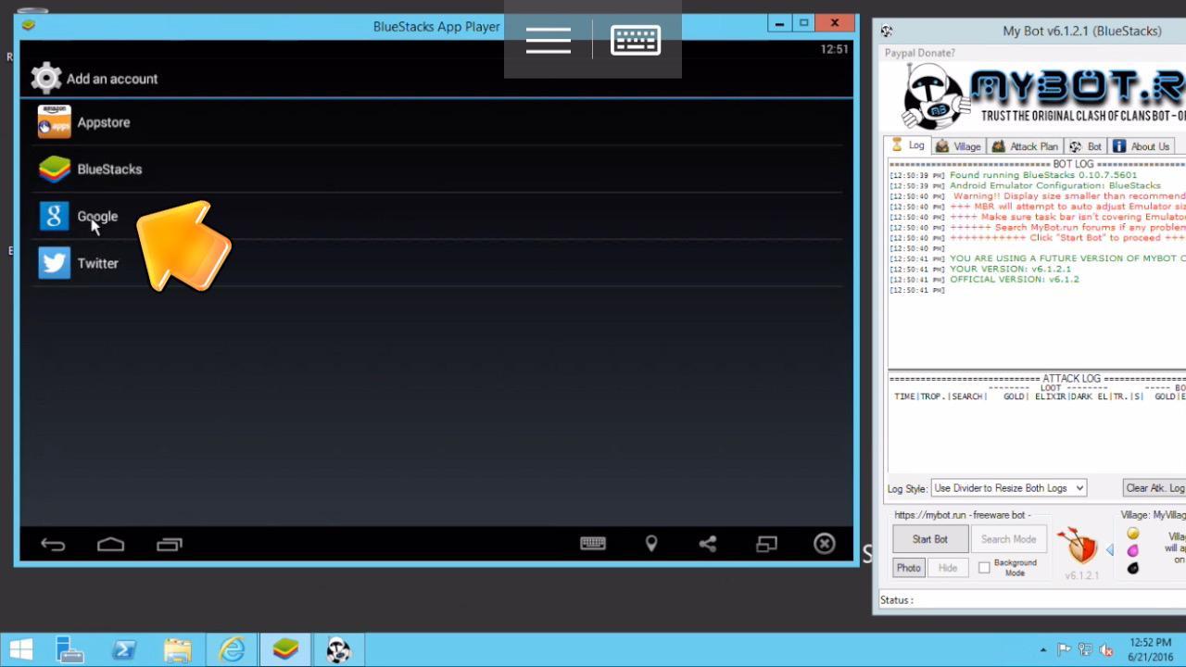This screenshot has height=667, width=1186.
Task: Click the Photo button
Action: pos(908,568)
